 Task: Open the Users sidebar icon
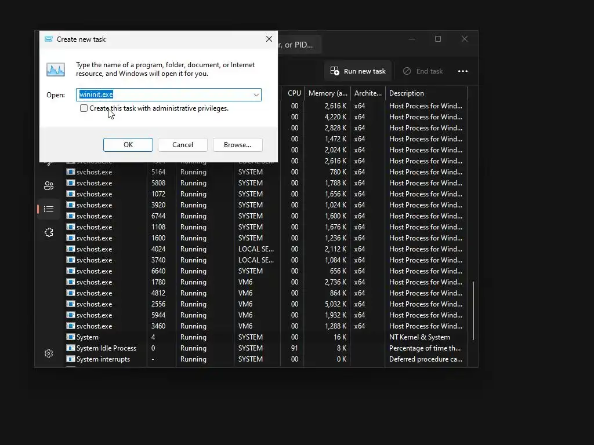(x=49, y=186)
